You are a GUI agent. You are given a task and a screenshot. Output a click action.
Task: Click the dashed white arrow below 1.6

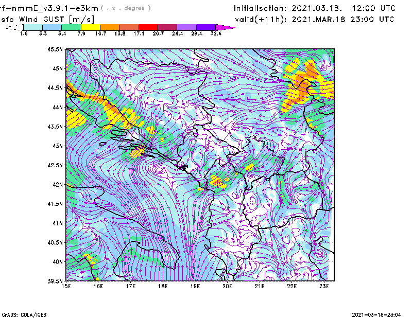click(14, 27)
